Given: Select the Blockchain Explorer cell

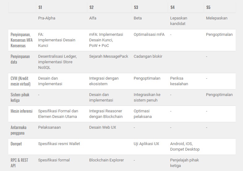Looking at the screenshot, I should (x=106, y=160).
